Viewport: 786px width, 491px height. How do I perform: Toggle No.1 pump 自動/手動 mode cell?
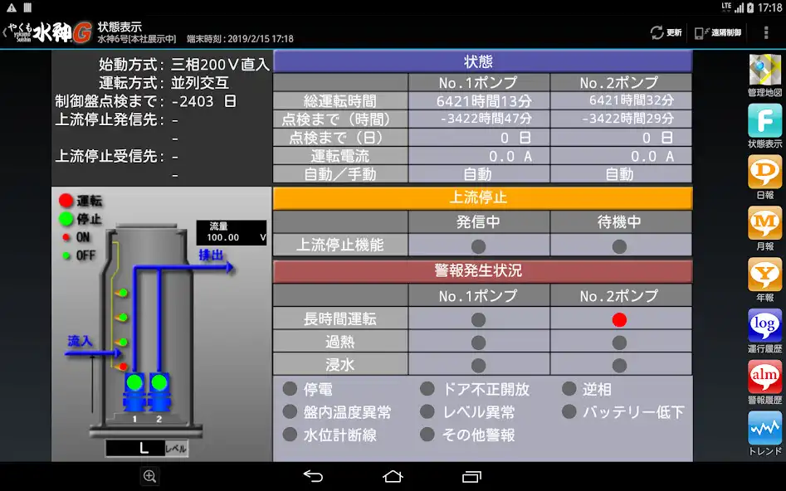(479, 175)
